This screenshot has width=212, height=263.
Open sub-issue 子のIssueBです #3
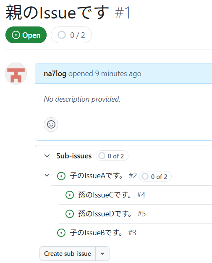coord(103,233)
